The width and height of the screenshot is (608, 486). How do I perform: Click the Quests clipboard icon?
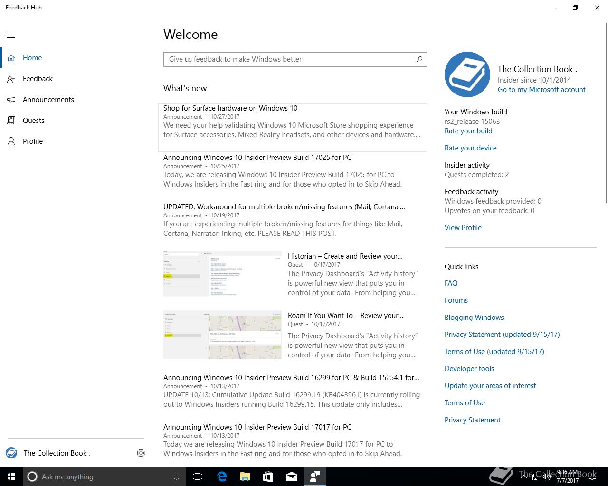(11, 121)
